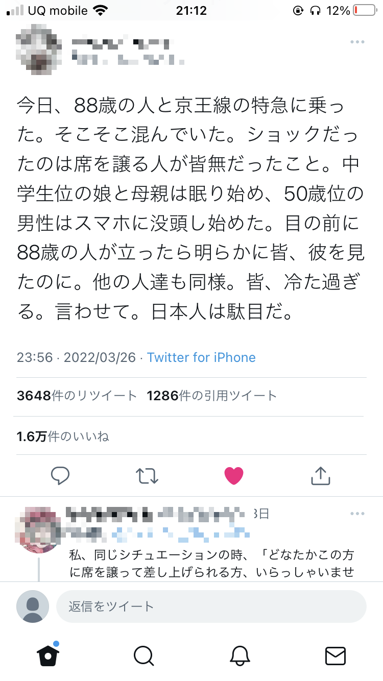The width and height of the screenshot is (383, 681).
Task: Tap the reply author's avatar
Action: point(39,529)
